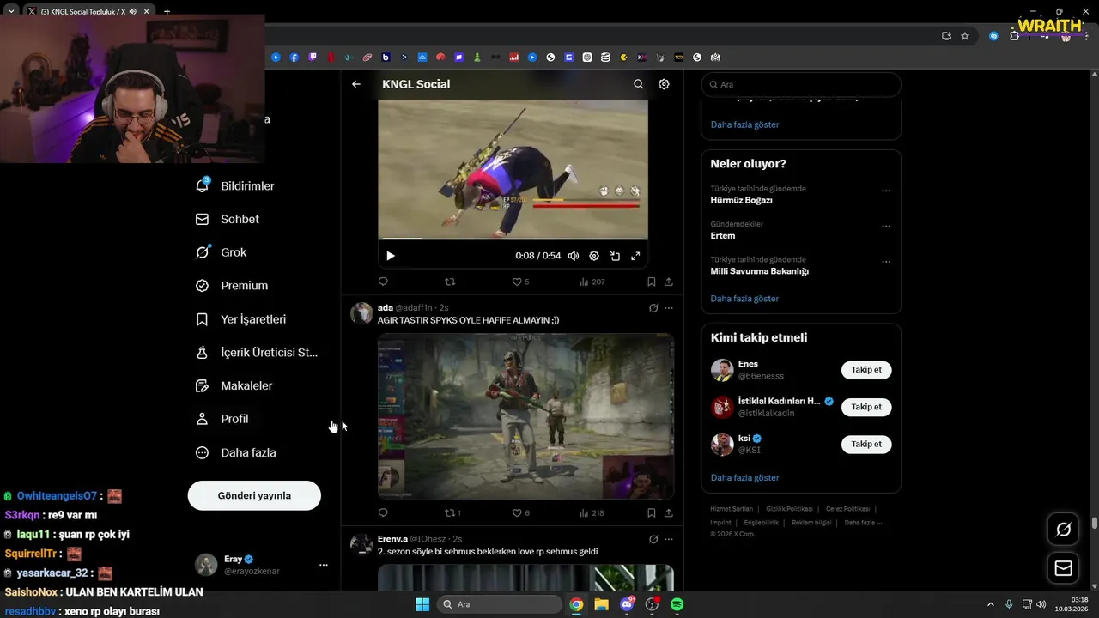Image resolution: width=1099 pixels, height=618 pixels.
Task: Toggle video loop icon
Action: click(615, 256)
